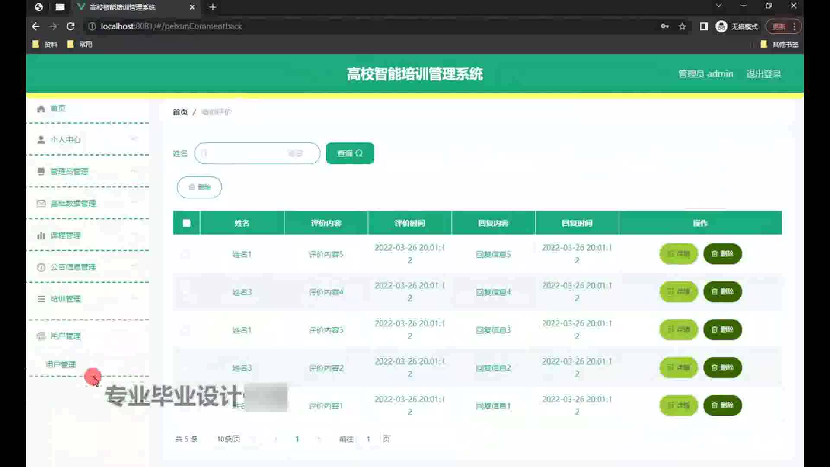830x467 pixels.
Task: Click the envelope icon for 基础数据管理
Action: pos(41,203)
